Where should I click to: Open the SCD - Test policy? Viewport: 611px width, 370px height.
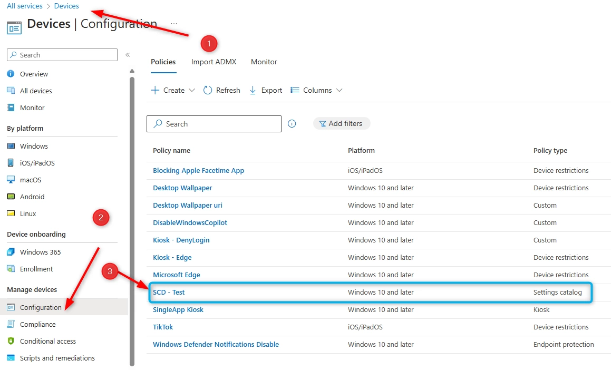pos(169,292)
